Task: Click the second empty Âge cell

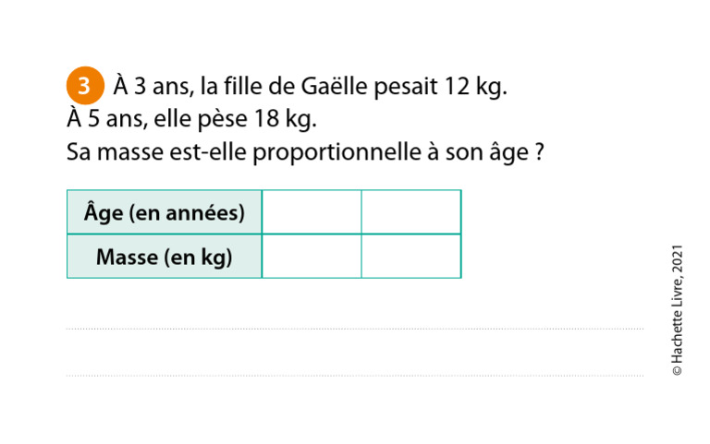Action: pos(410,212)
